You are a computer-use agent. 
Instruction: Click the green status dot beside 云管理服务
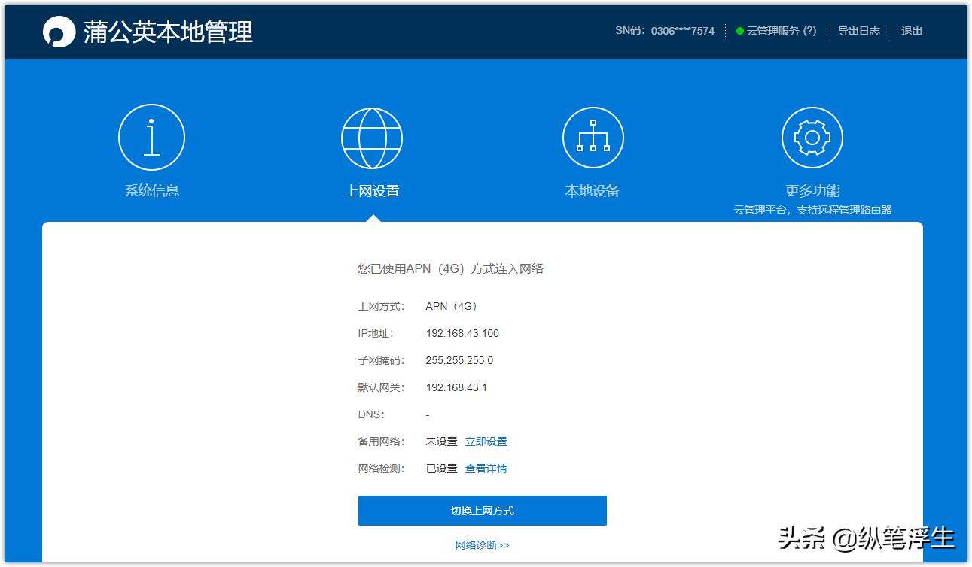pyautogui.click(x=739, y=31)
